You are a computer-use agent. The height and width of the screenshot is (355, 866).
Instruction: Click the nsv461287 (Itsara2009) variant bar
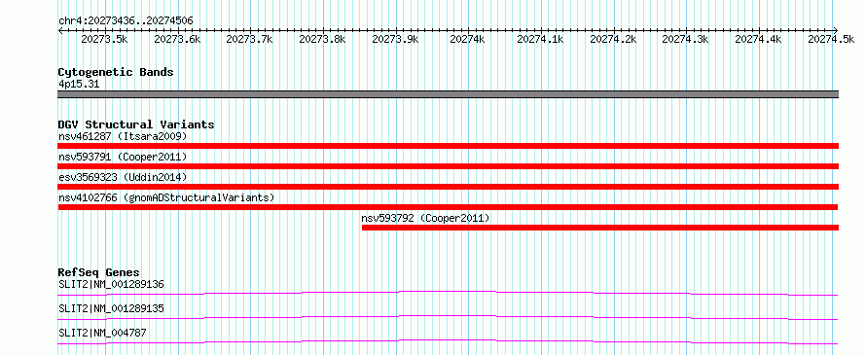point(448,146)
